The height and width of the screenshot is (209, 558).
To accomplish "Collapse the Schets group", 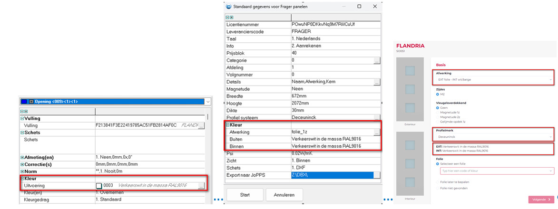I will (22, 133).
